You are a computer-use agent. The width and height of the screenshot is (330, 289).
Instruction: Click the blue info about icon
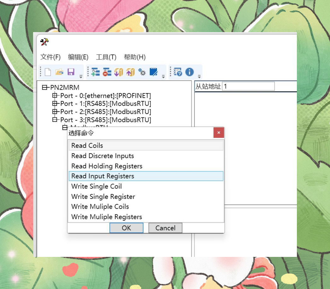189,72
